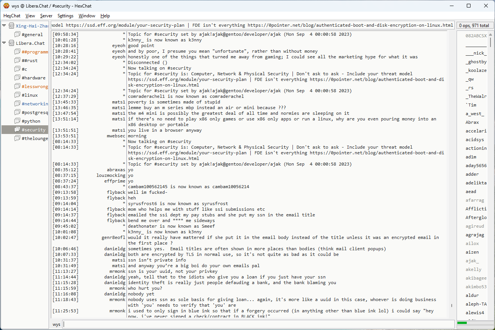This screenshot has height=330, width=495.
Task: Click nick genr8eofl in the chat log
Action: [x=113, y=238]
